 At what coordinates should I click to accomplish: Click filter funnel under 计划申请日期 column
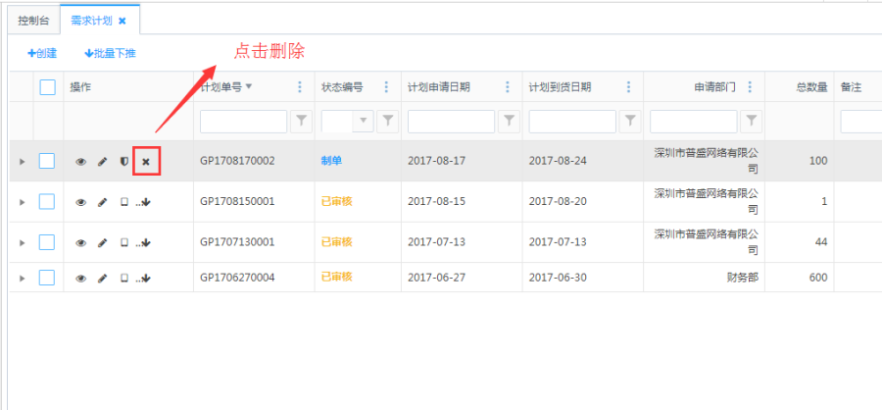[x=510, y=122]
